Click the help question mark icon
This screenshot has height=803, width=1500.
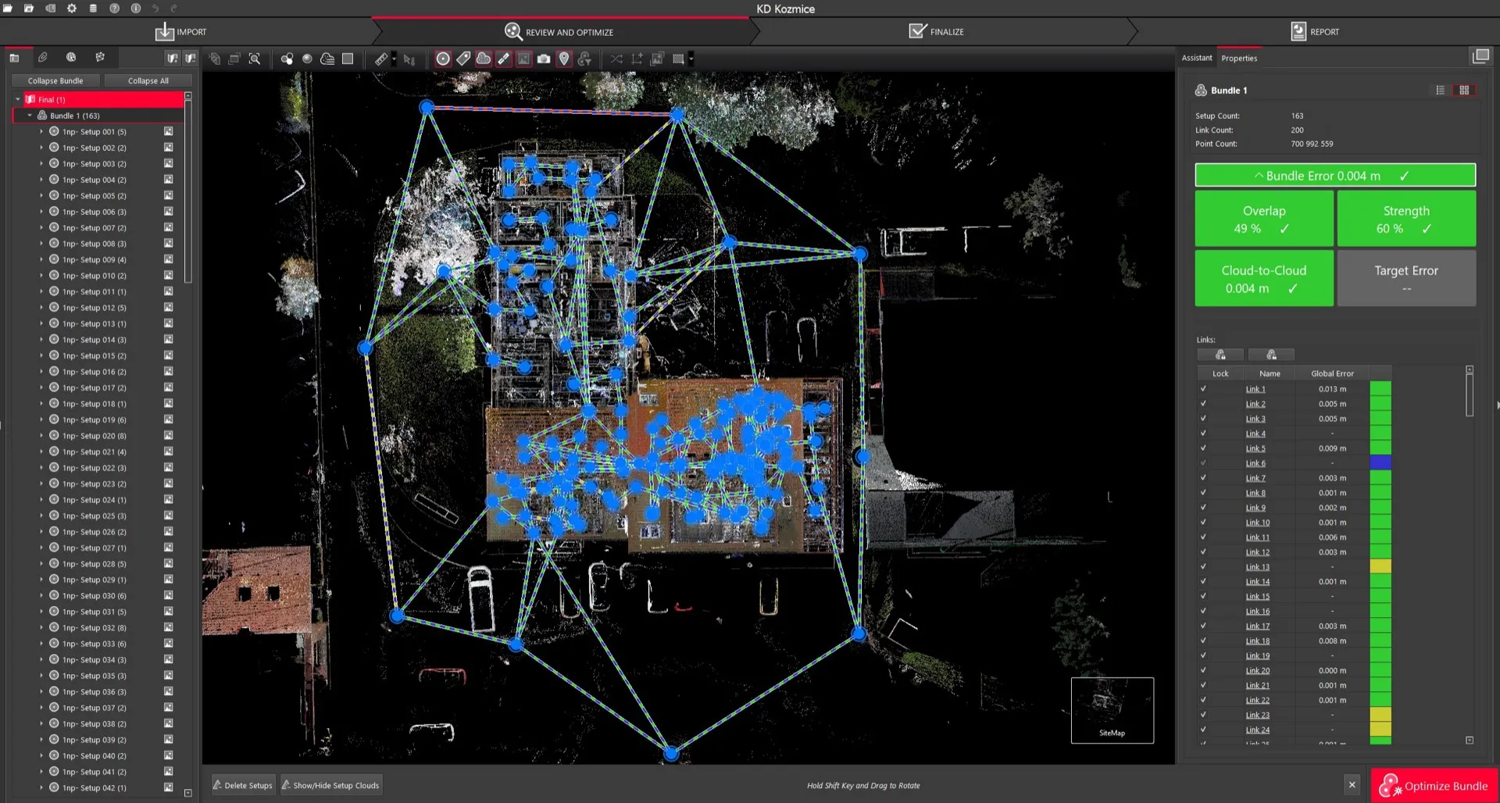114,9
